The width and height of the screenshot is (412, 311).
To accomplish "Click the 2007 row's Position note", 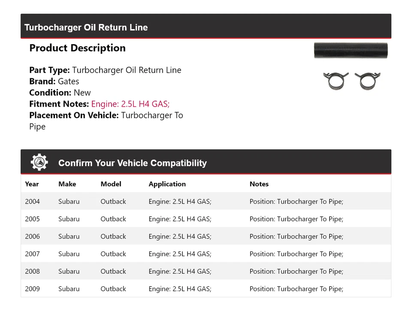I will [296, 254].
